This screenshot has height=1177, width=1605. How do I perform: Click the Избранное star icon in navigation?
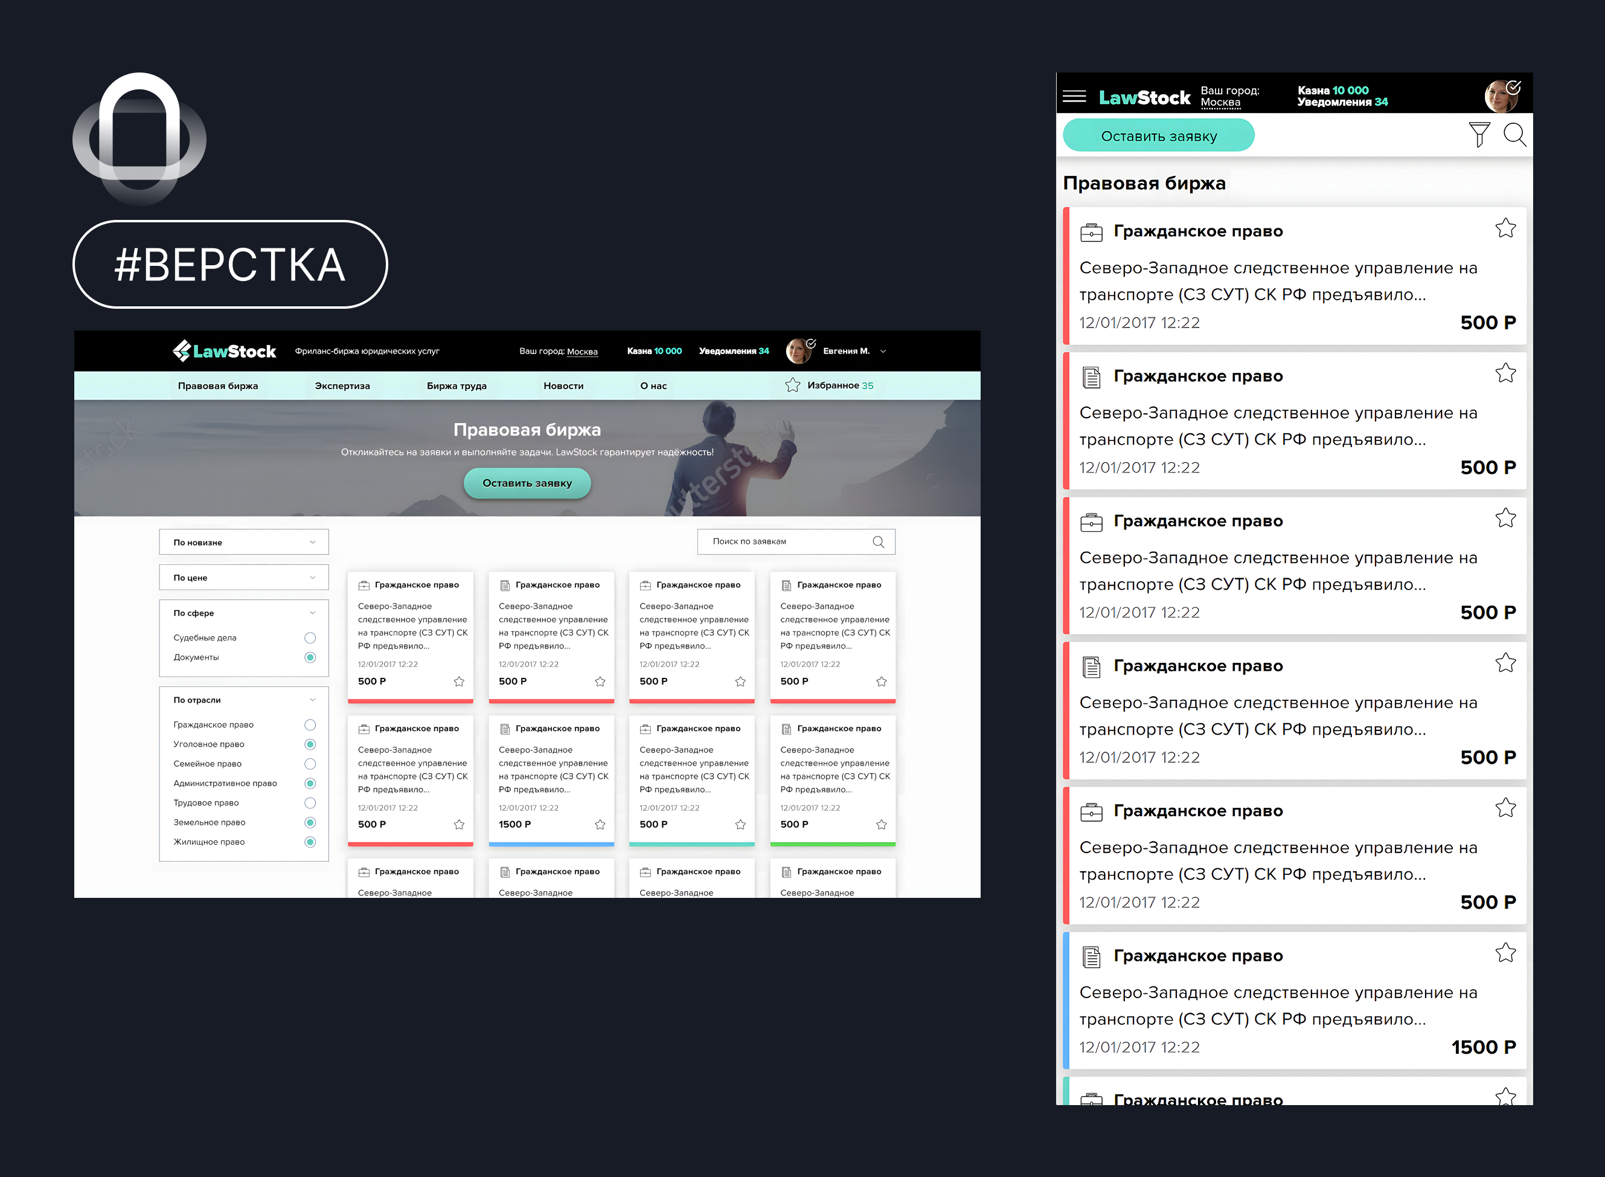(x=792, y=385)
